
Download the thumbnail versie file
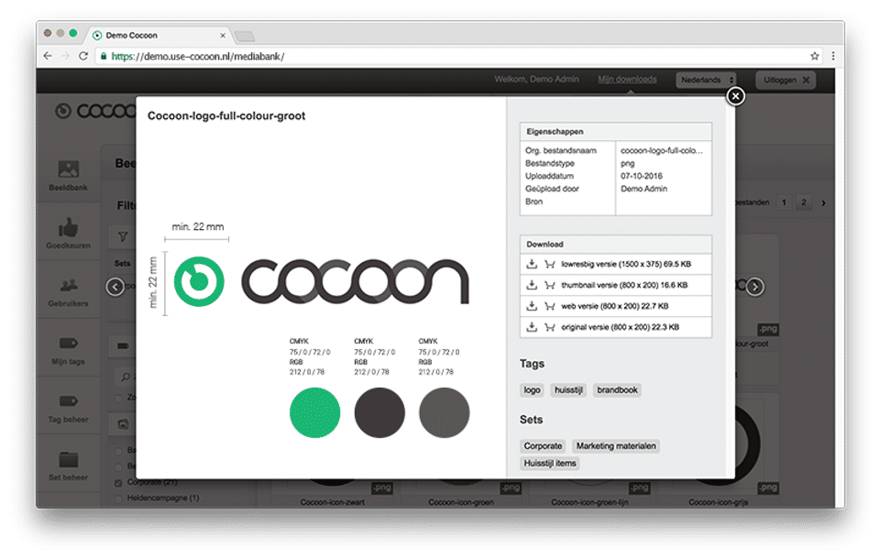(x=532, y=285)
